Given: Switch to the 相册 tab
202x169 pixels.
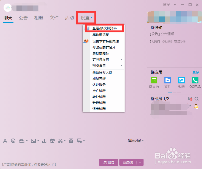Looking at the screenshot, I should click(39, 18).
